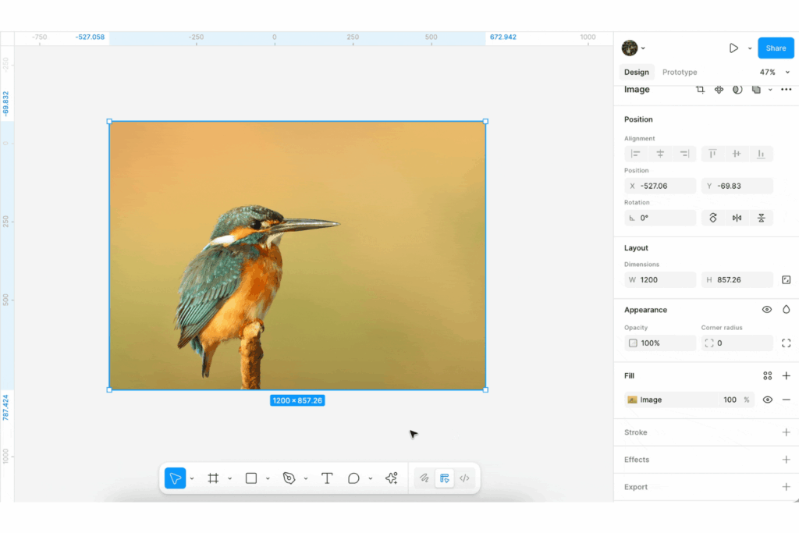Toggle layer visibility in Appearance section
799x533 pixels.
[767, 310]
